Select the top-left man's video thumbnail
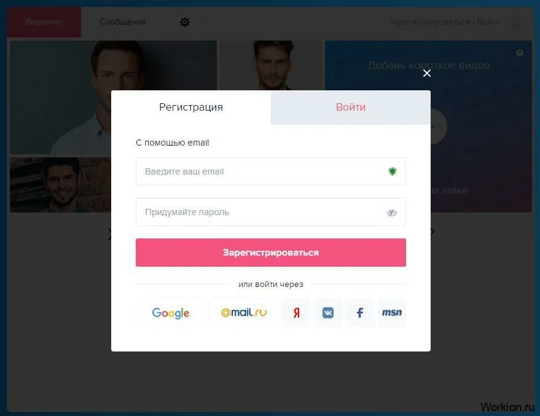 click(113, 98)
